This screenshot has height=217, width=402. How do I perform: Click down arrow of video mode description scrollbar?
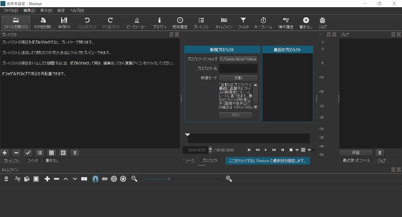[x=256, y=107]
